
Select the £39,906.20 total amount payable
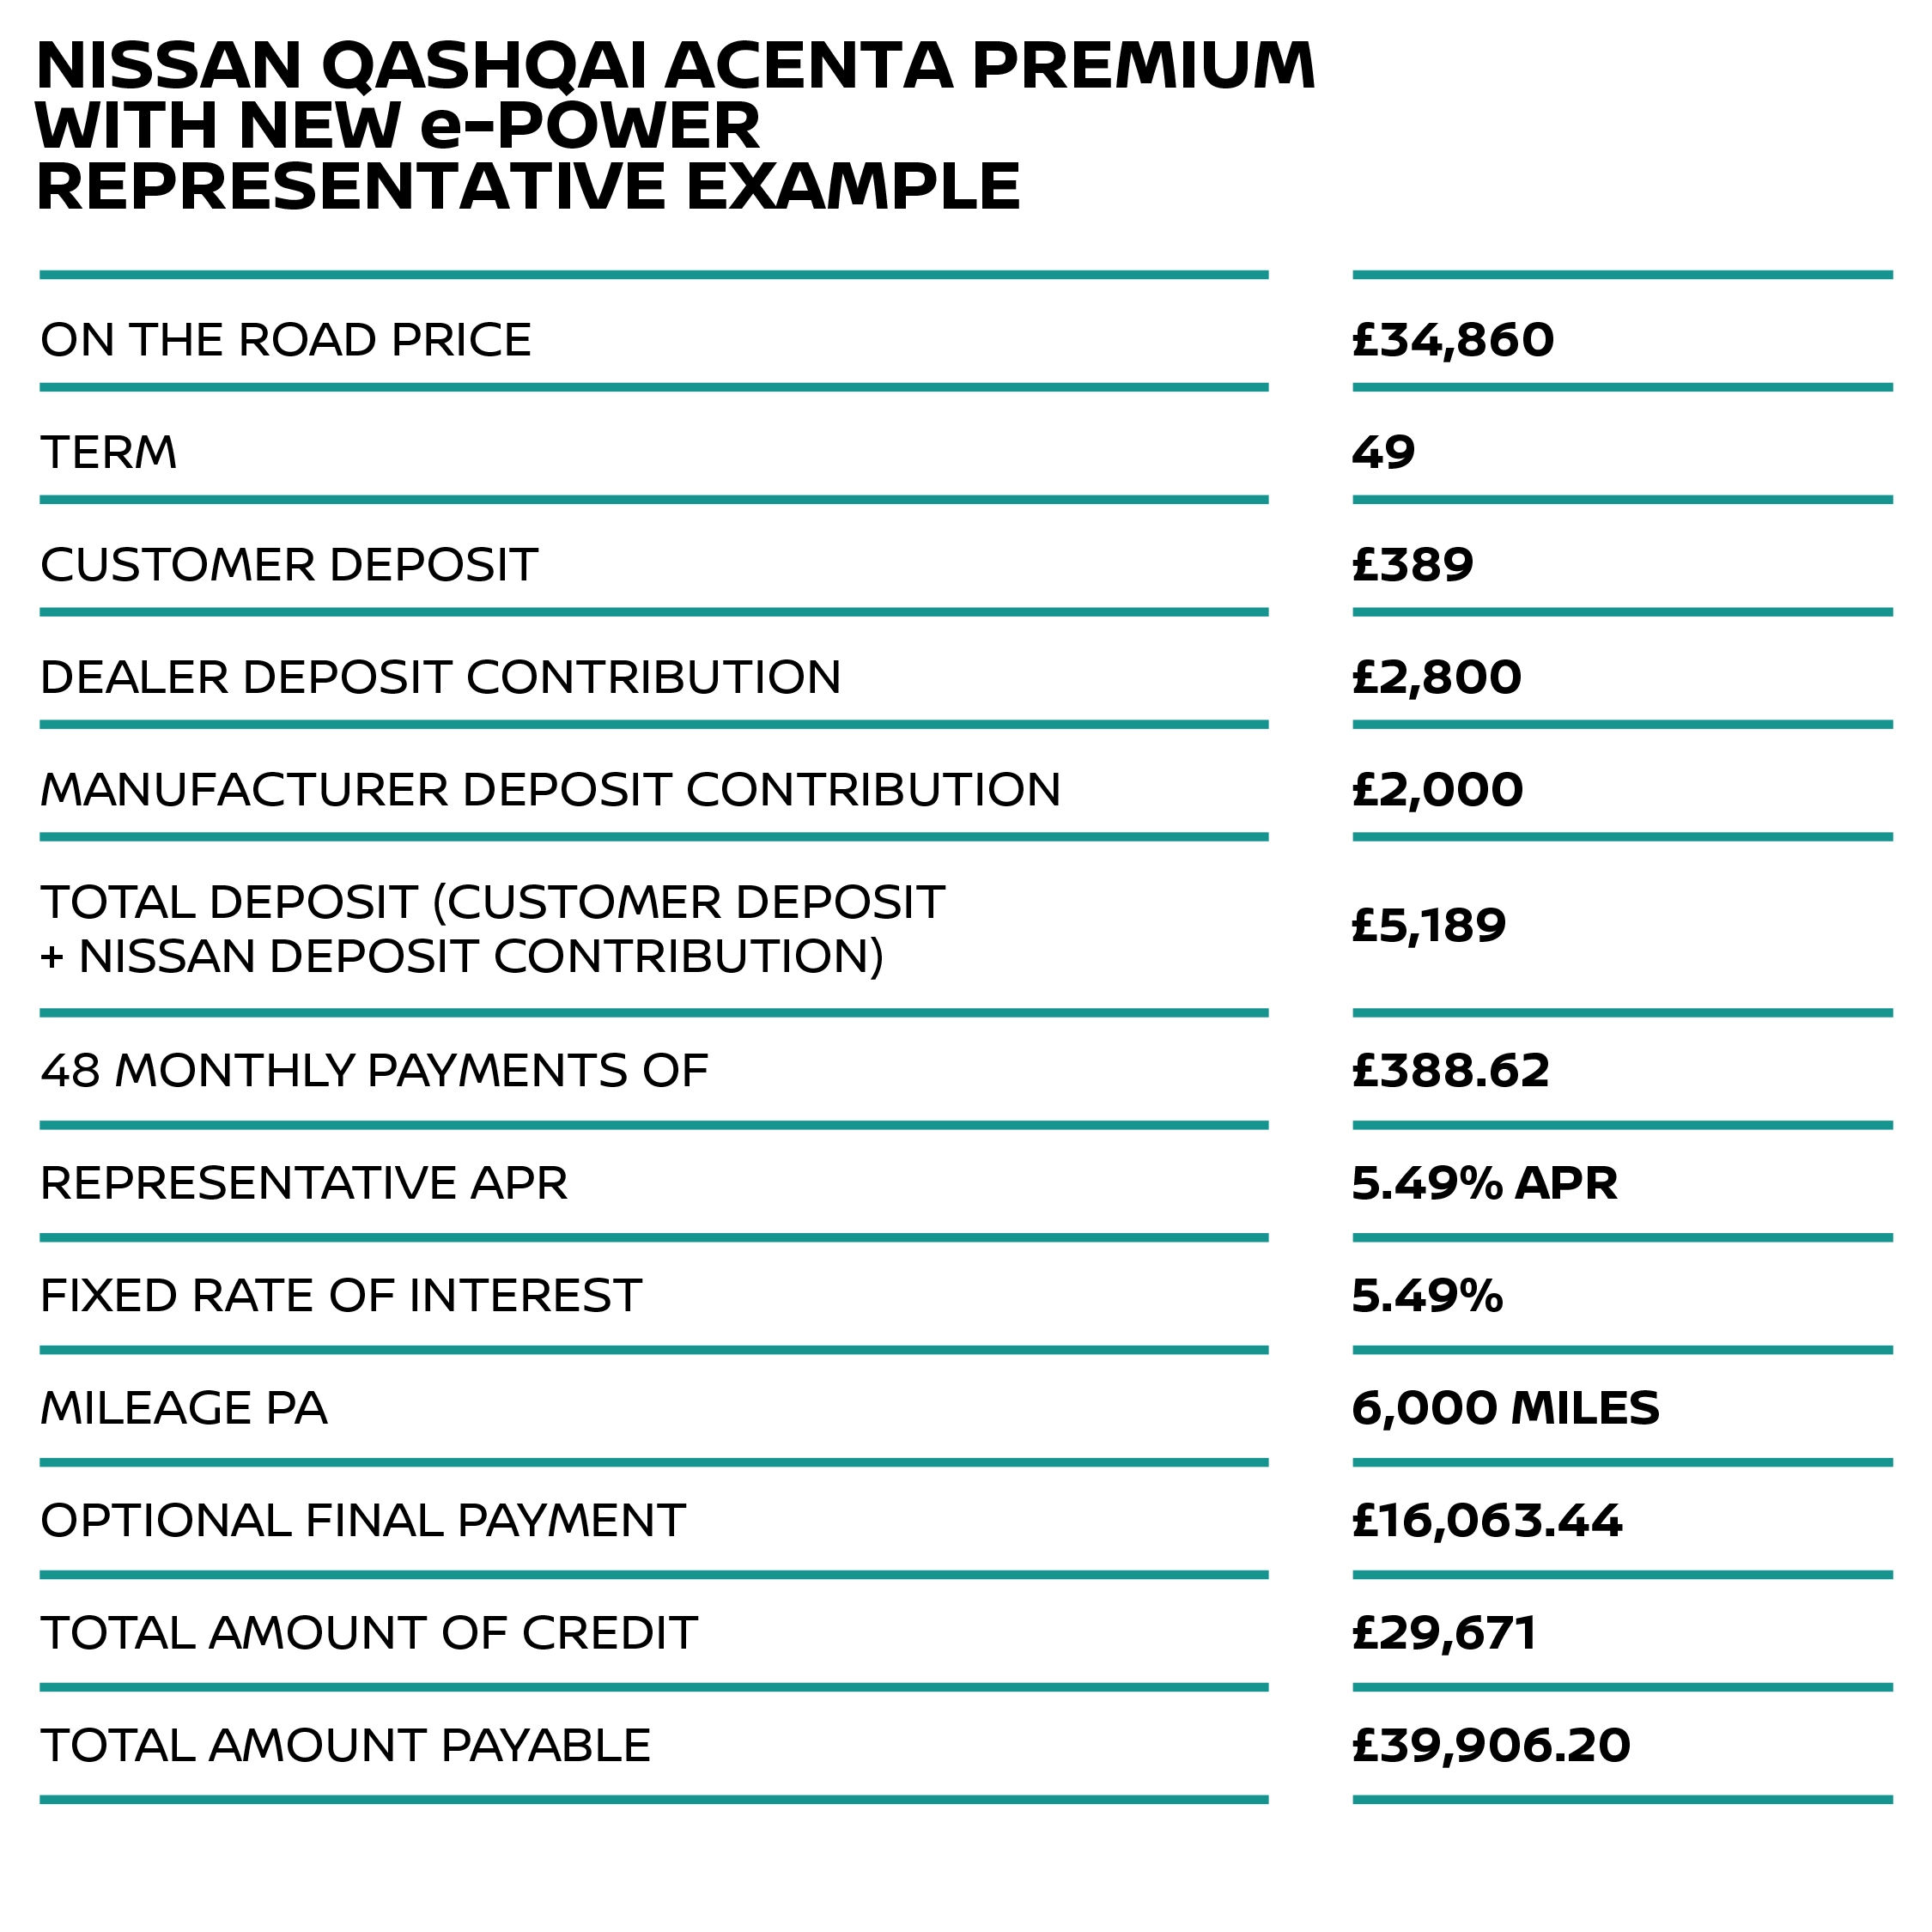pos(1490,1746)
